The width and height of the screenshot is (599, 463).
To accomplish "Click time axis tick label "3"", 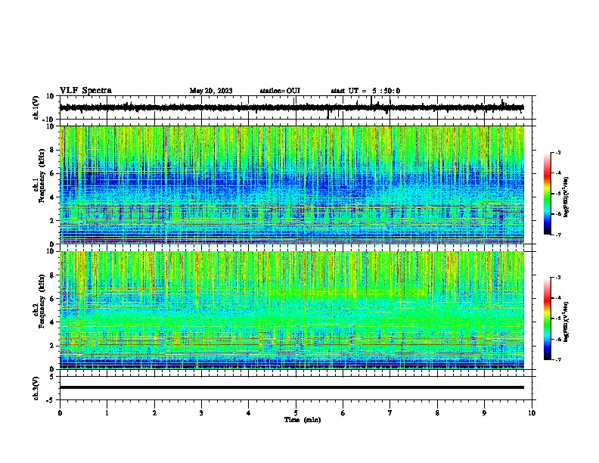I will pos(201,413).
